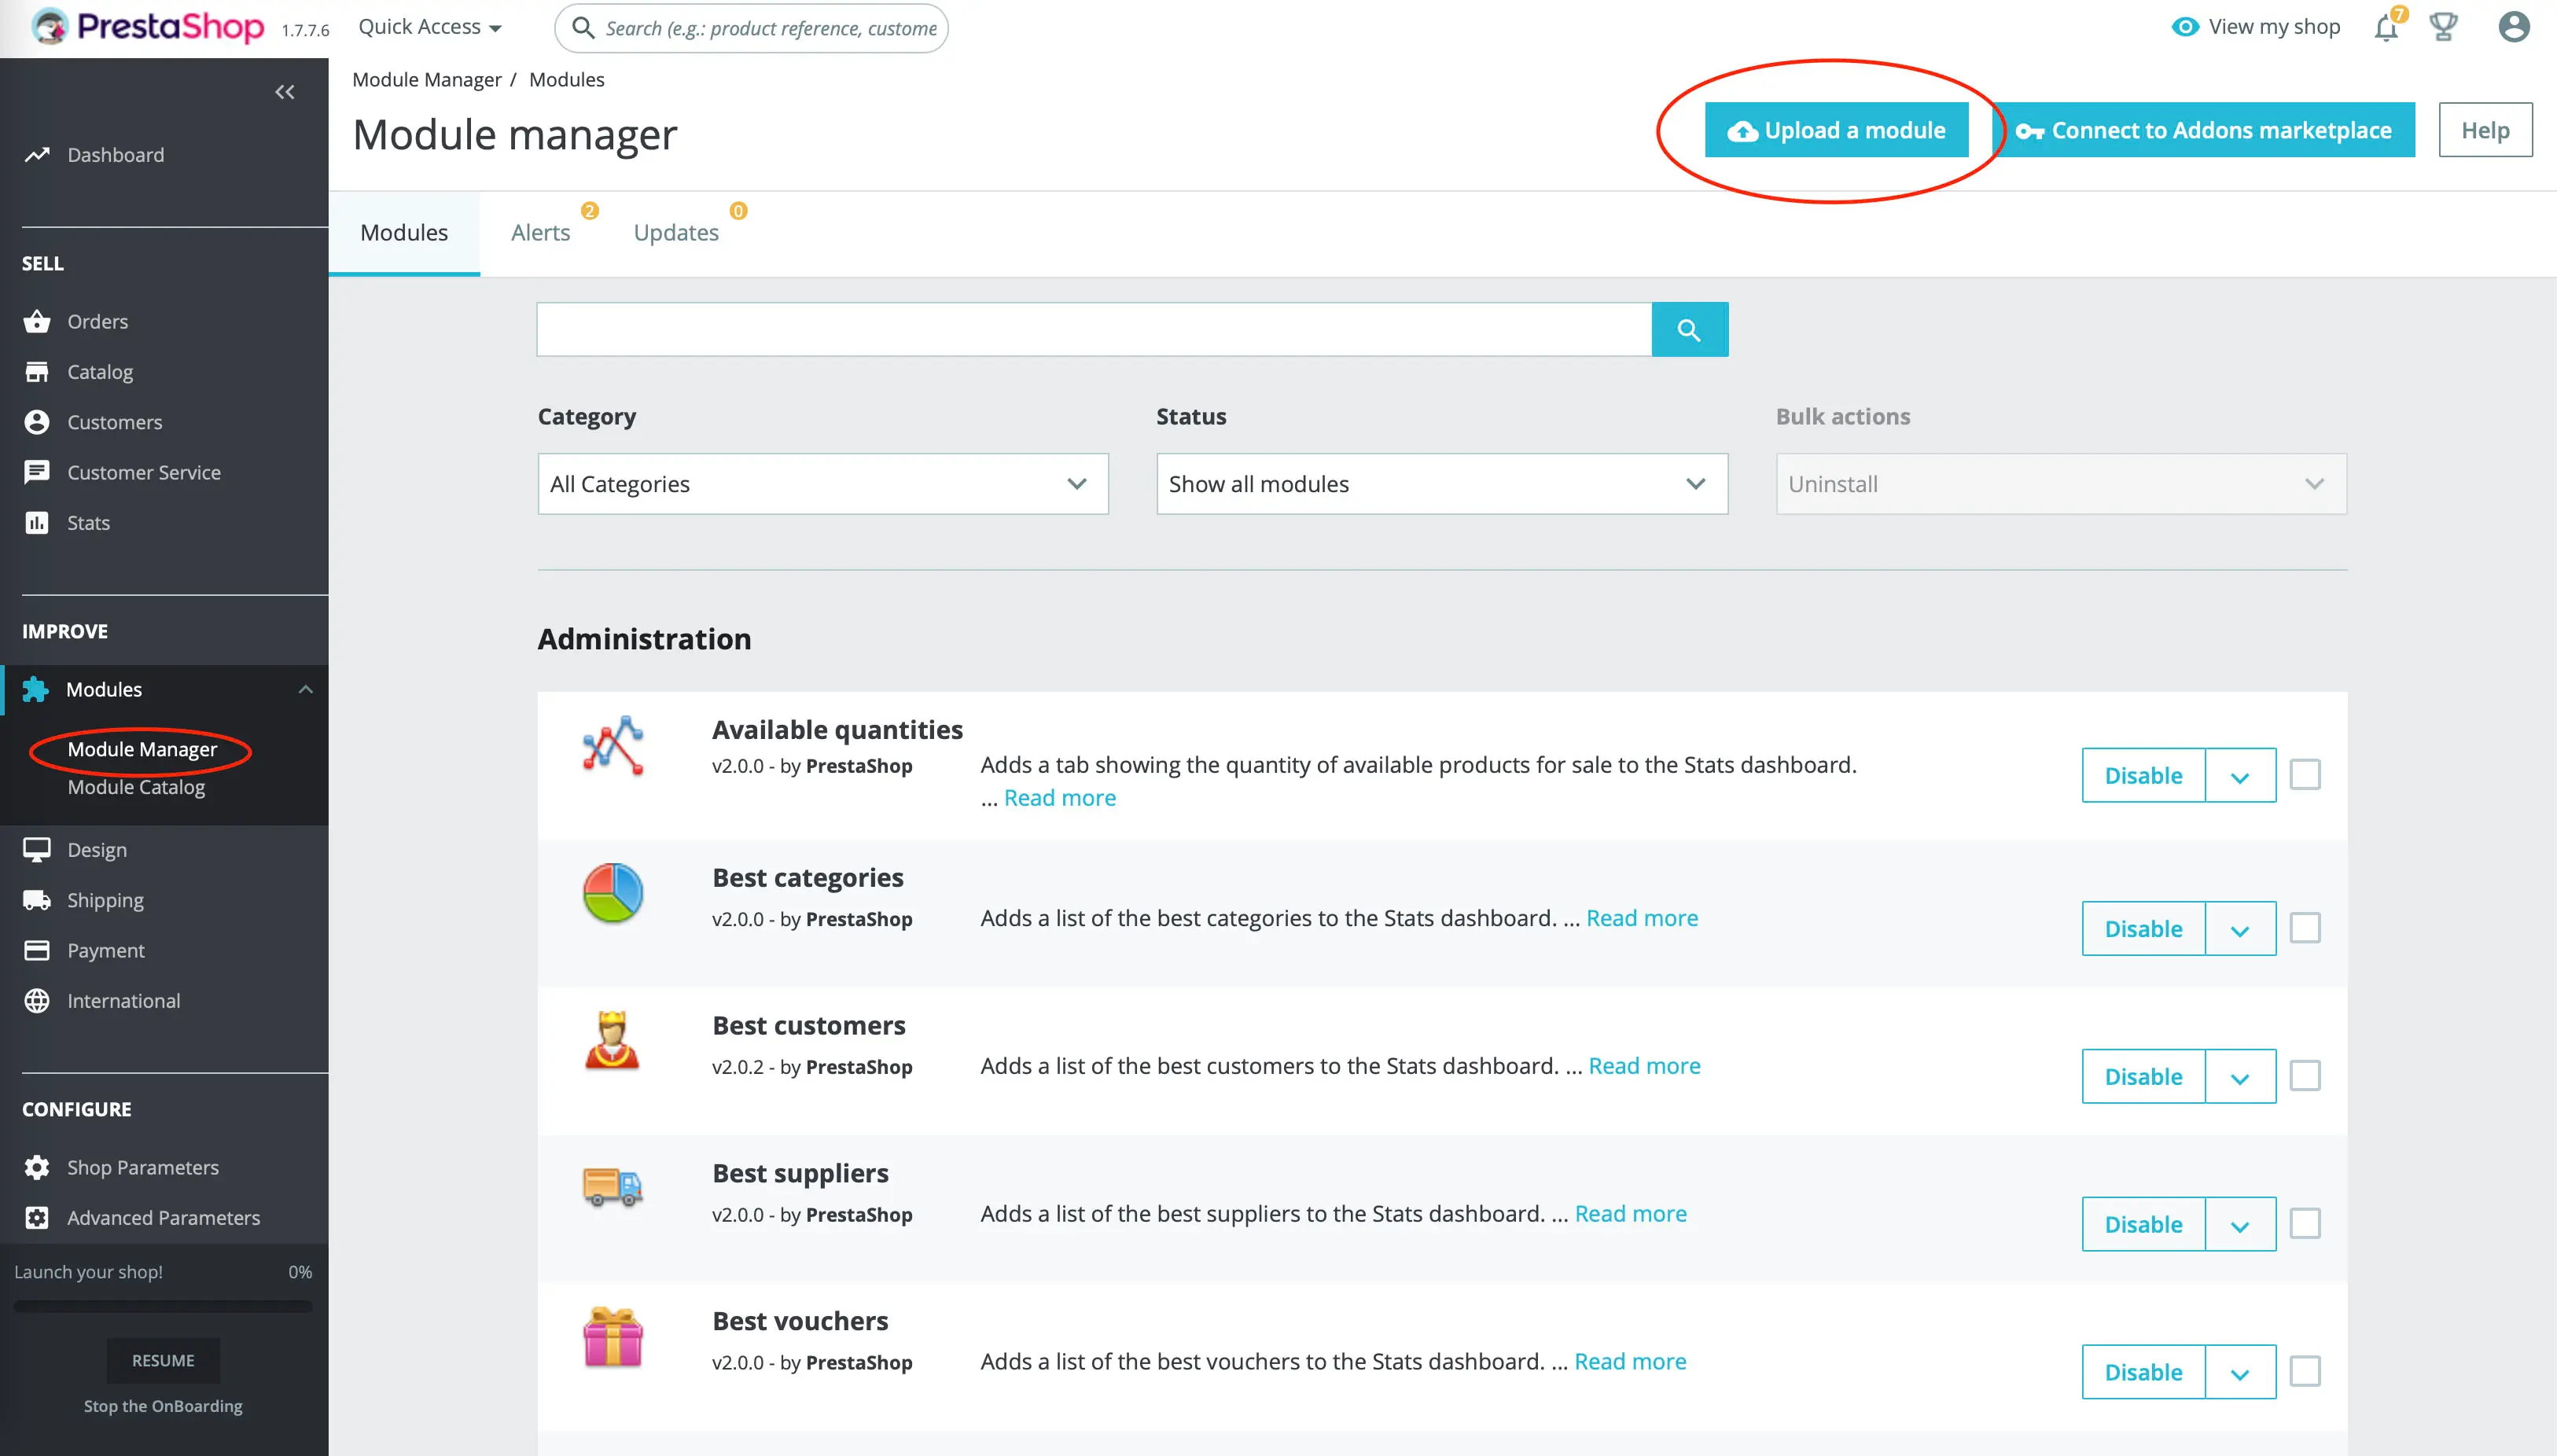Tick the Best categories module checkbox
Image resolution: width=2557 pixels, height=1456 pixels.
point(2305,928)
